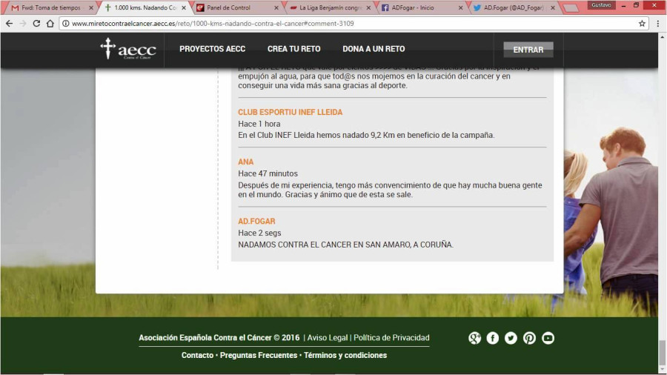
Task: Open the Twitter footer icon
Action: (511, 338)
